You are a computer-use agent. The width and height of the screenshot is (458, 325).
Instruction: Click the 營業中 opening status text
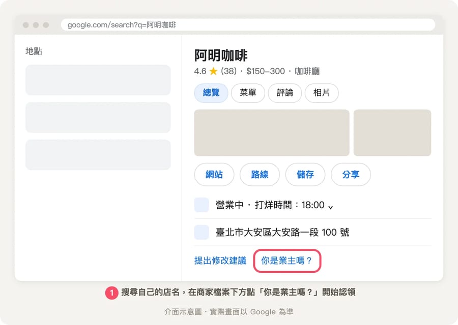click(230, 205)
